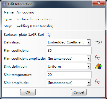Expand the Definition dropdown arrow
The width and height of the screenshot is (107, 99).
point(88,42)
